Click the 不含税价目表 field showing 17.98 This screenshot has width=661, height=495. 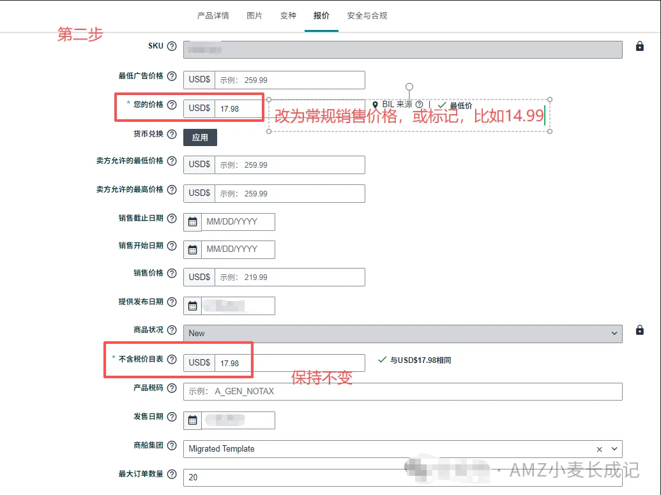289,363
